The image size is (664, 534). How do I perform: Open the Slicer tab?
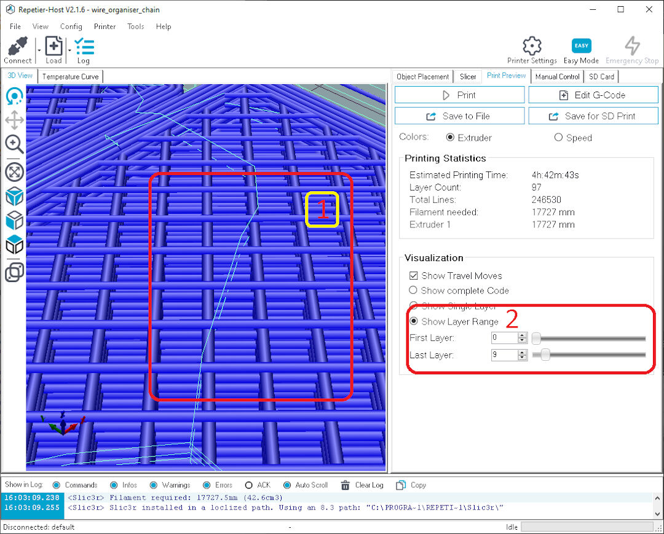(467, 77)
